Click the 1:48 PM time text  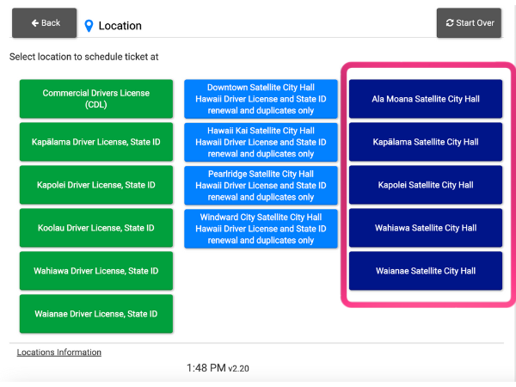coord(206,368)
